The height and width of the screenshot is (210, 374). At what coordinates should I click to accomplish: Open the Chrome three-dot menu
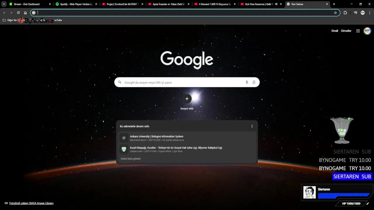pyautogui.click(x=370, y=13)
